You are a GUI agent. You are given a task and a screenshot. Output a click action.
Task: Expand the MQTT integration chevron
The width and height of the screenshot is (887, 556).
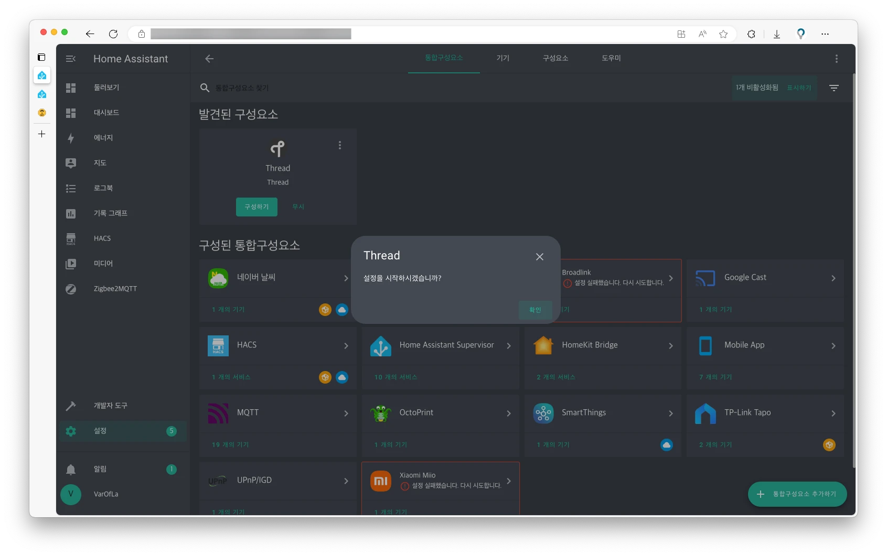click(346, 413)
